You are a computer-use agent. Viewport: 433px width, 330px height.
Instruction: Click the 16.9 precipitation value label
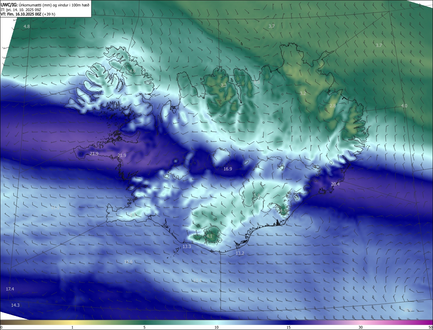click(228, 169)
